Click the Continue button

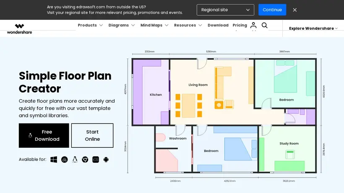272,10
